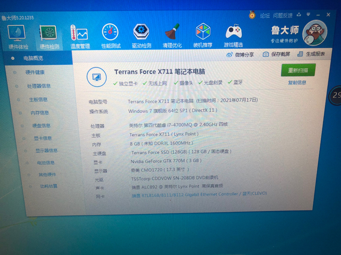
Task: Select 主板信息 in the sidebar
Action: (38, 100)
